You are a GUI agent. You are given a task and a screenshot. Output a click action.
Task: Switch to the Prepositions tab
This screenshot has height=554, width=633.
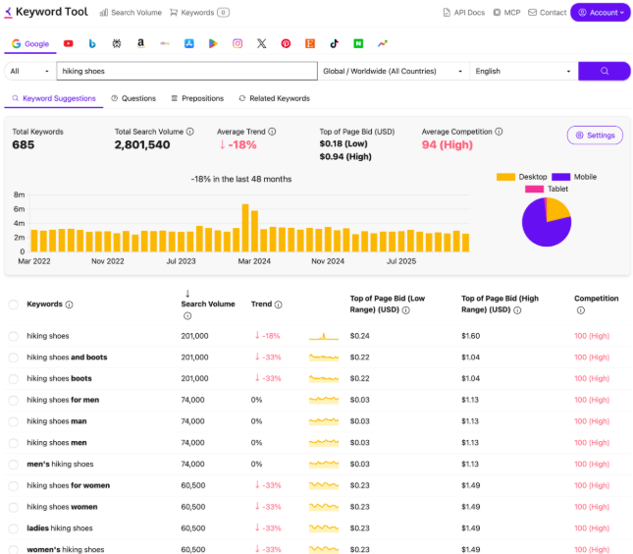(197, 98)
